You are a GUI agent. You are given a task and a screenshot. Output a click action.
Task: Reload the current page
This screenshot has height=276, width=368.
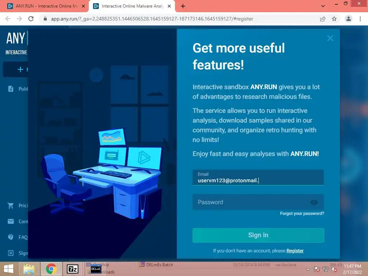(31, 19)
